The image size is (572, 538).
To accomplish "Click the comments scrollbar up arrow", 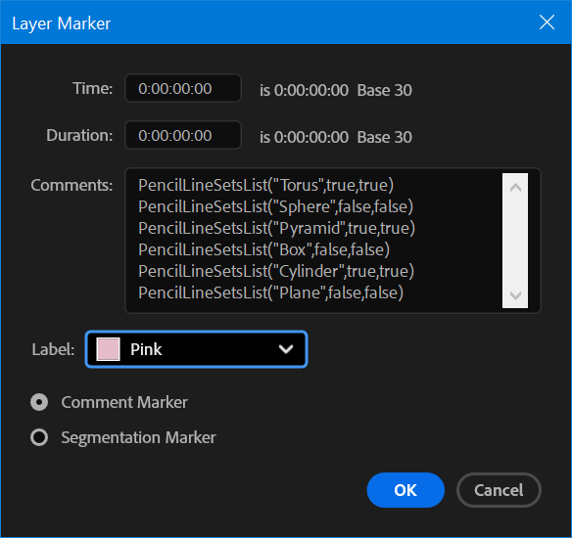I will [x=515, y=188].
